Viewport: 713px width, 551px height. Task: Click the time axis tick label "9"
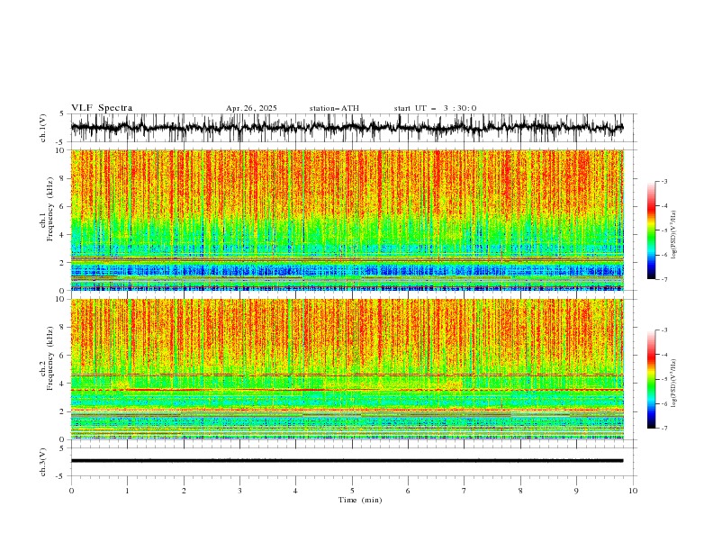[576, 491]
